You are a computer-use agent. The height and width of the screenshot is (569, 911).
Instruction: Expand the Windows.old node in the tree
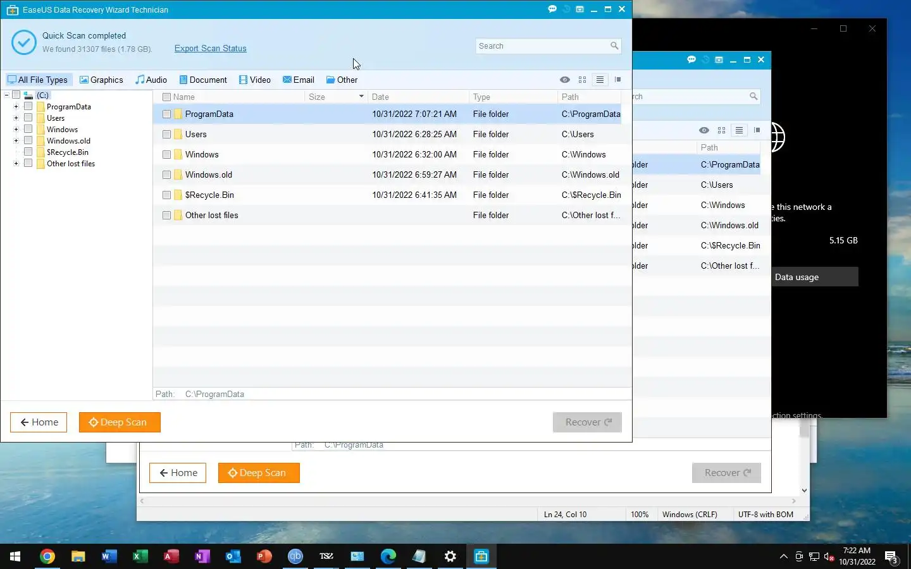16,140
